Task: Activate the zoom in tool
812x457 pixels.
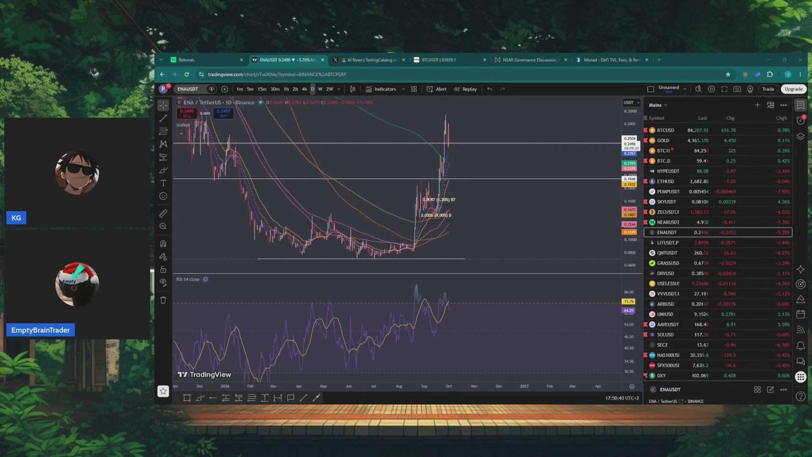Action: click(x=163, y=226)
